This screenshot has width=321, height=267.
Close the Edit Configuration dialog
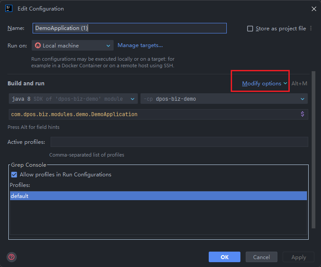(314, 9)
